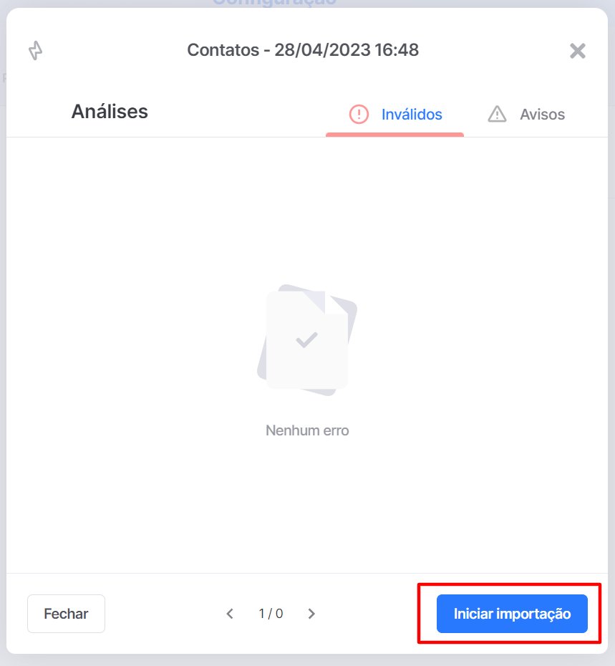The width and height of the screenshot is (615, 666).
Task: Click the lightning bolt icon in header
Action: [x=35, y=50]
